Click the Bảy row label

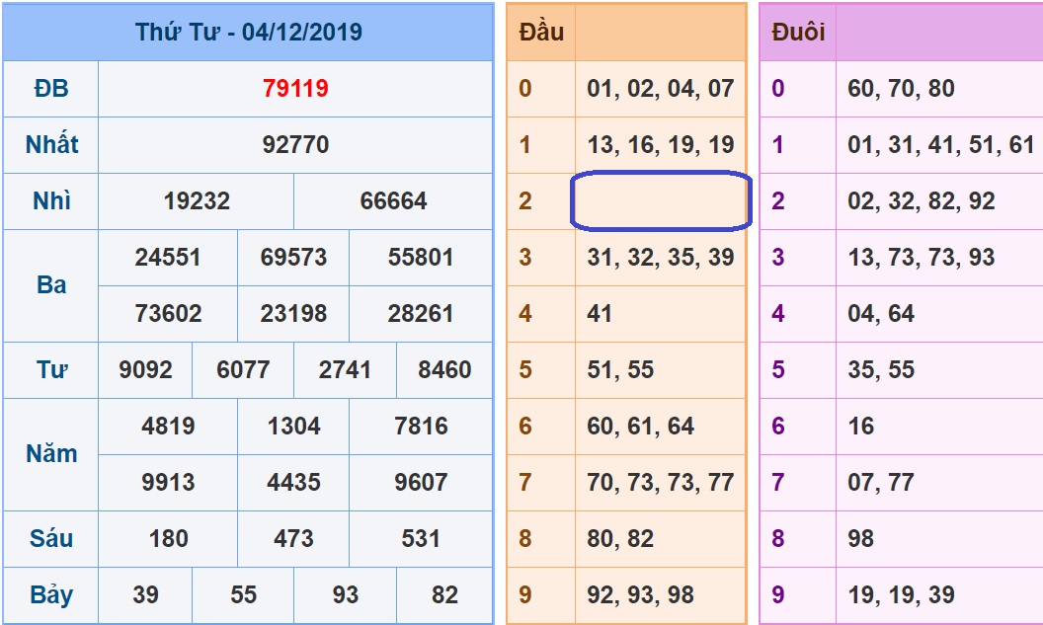click(x=51, y=595)
